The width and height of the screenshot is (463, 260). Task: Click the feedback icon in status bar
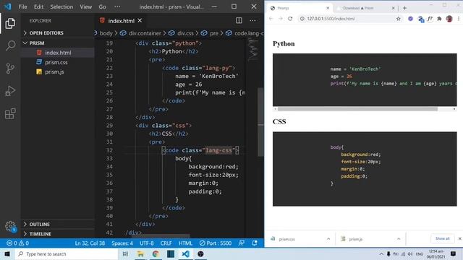pos(241,243)
